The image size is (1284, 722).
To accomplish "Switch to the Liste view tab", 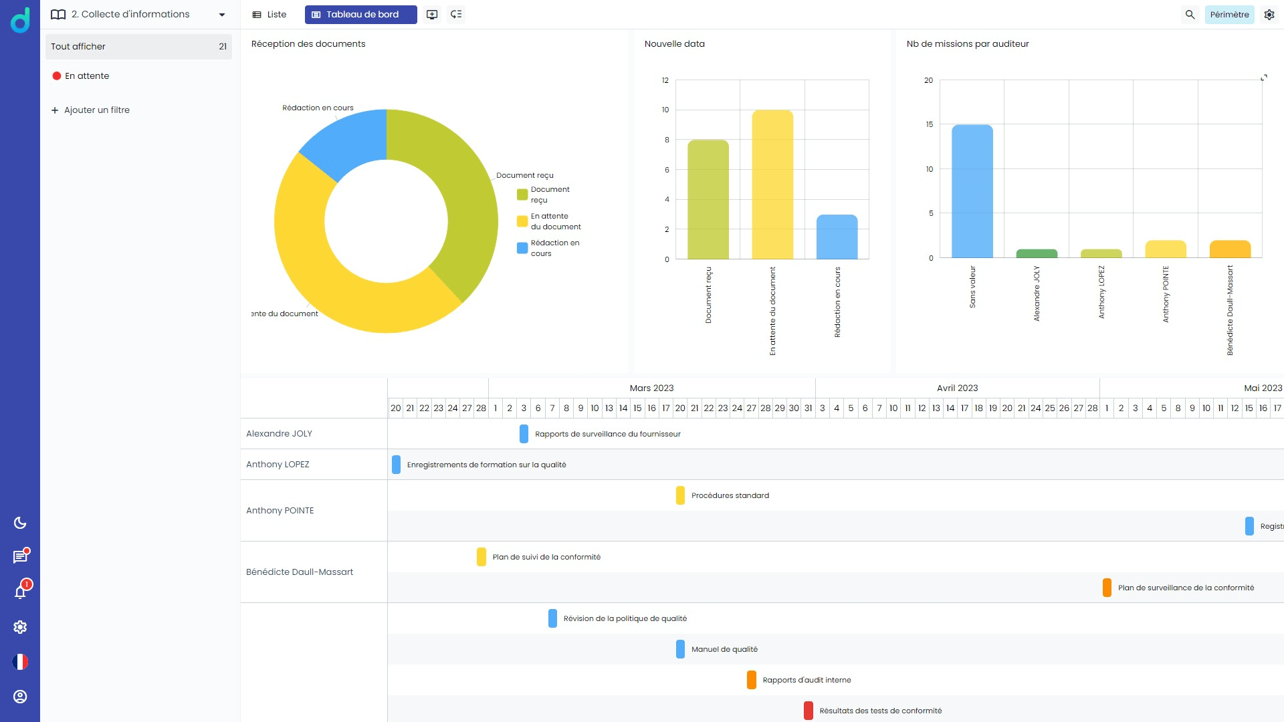I will pos(269,14).
